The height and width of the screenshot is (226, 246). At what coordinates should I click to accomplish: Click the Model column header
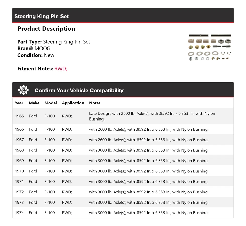point(50,103)
